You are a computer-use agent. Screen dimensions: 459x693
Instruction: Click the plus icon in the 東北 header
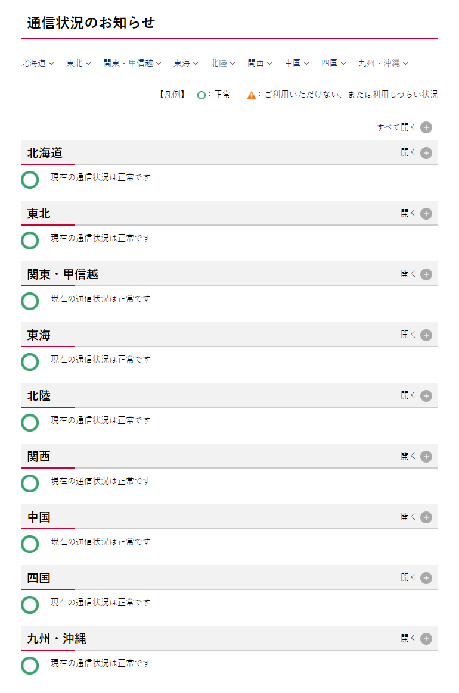coord(426,214)
